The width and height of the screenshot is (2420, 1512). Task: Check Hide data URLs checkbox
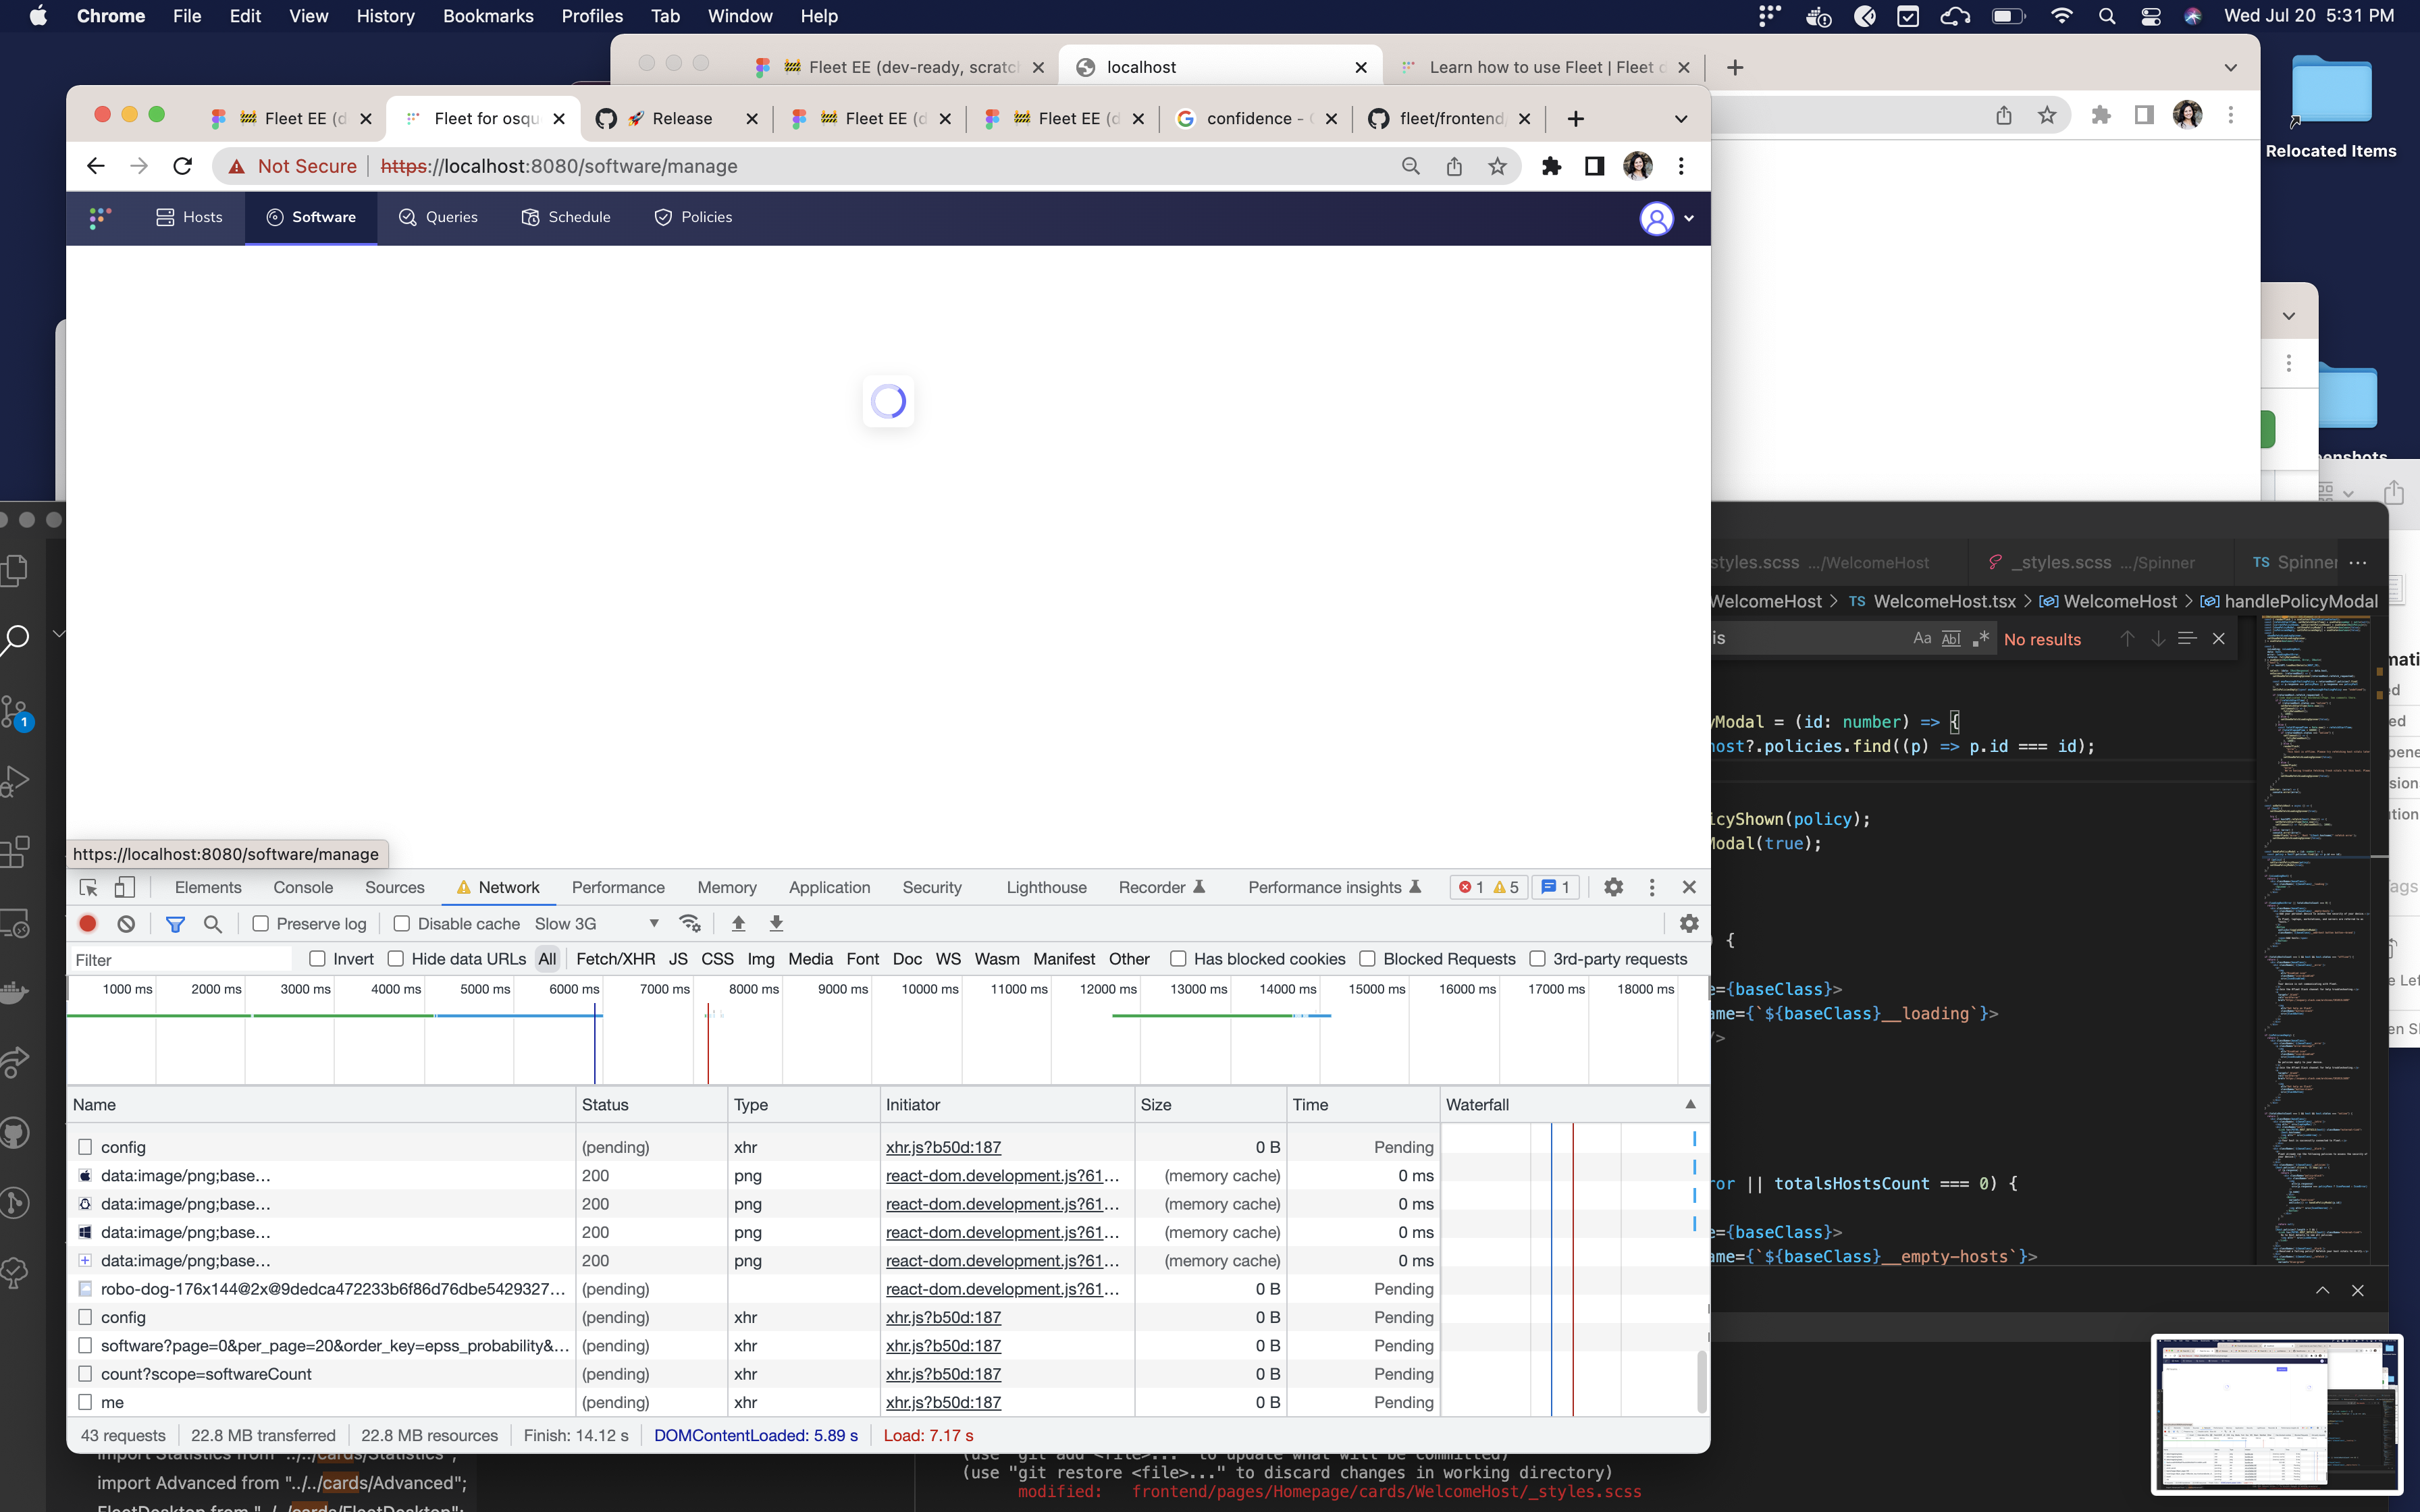pyautogui.click(x=395, y=958)
